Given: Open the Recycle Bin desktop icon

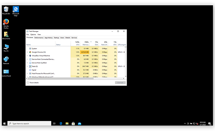Looking at the screenshot, I should pyautogui.click(x=6, y=11).
